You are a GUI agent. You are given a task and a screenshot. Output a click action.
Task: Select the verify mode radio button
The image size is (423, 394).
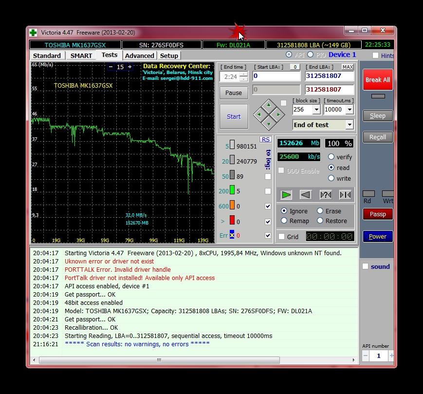(331, 157)
